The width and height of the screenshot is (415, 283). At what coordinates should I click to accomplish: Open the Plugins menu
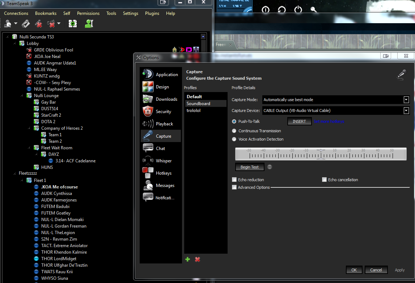coord(152,13)
